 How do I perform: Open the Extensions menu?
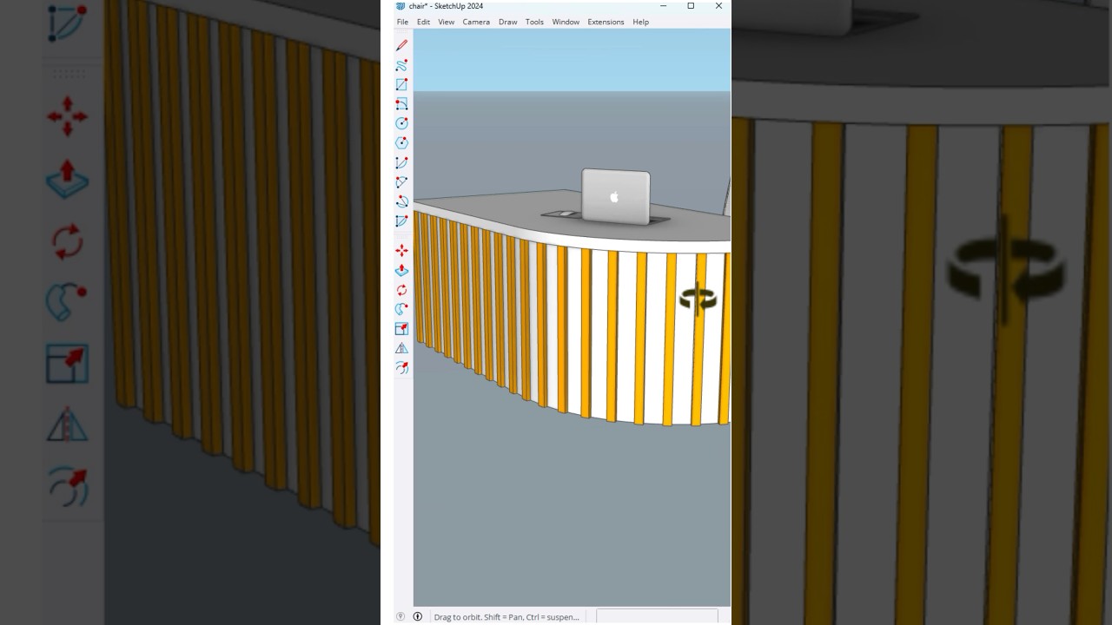coord(606,22)
